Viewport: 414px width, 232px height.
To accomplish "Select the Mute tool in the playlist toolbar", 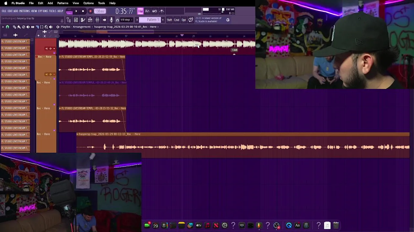I will (x=28, y=27).
